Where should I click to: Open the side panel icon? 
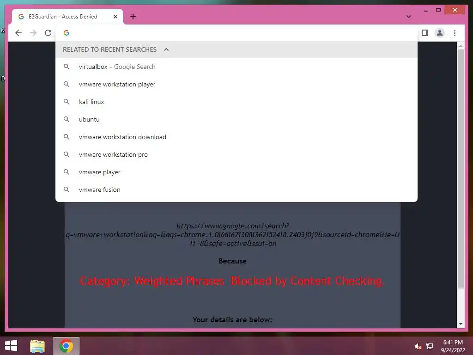coord(425,33)
